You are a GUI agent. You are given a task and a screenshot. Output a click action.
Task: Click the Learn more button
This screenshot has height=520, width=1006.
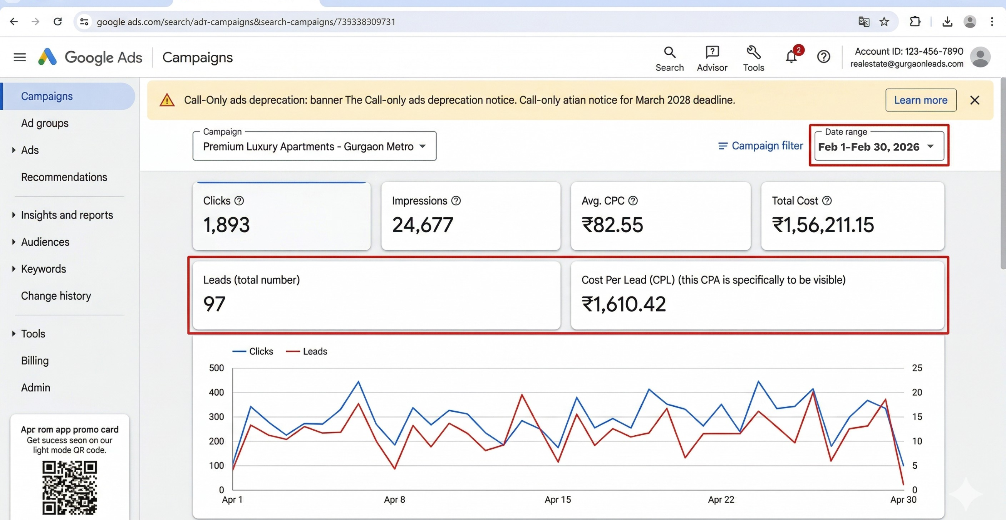920,100
